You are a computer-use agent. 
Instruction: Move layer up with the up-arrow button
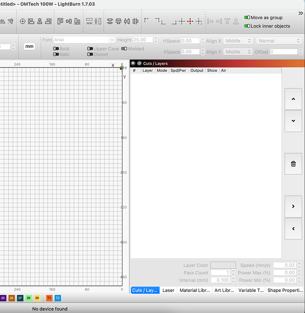coord(293,99)
